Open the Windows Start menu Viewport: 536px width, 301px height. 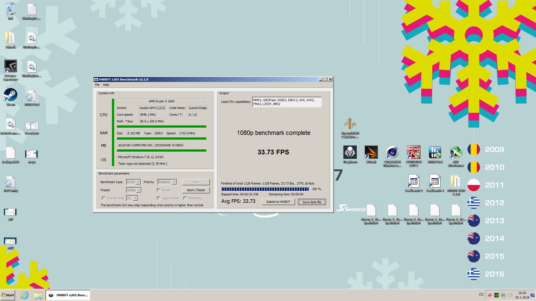8,295
